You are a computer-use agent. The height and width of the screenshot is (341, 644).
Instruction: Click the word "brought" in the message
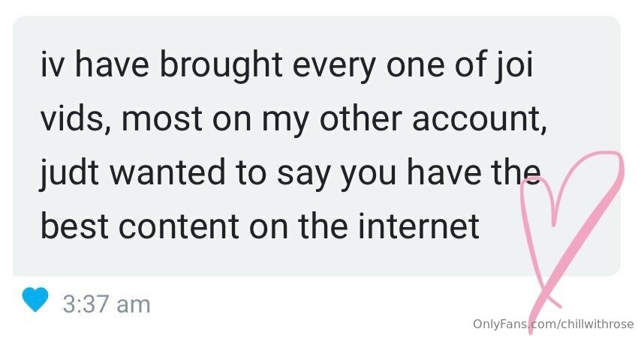(x=221, y=65)
